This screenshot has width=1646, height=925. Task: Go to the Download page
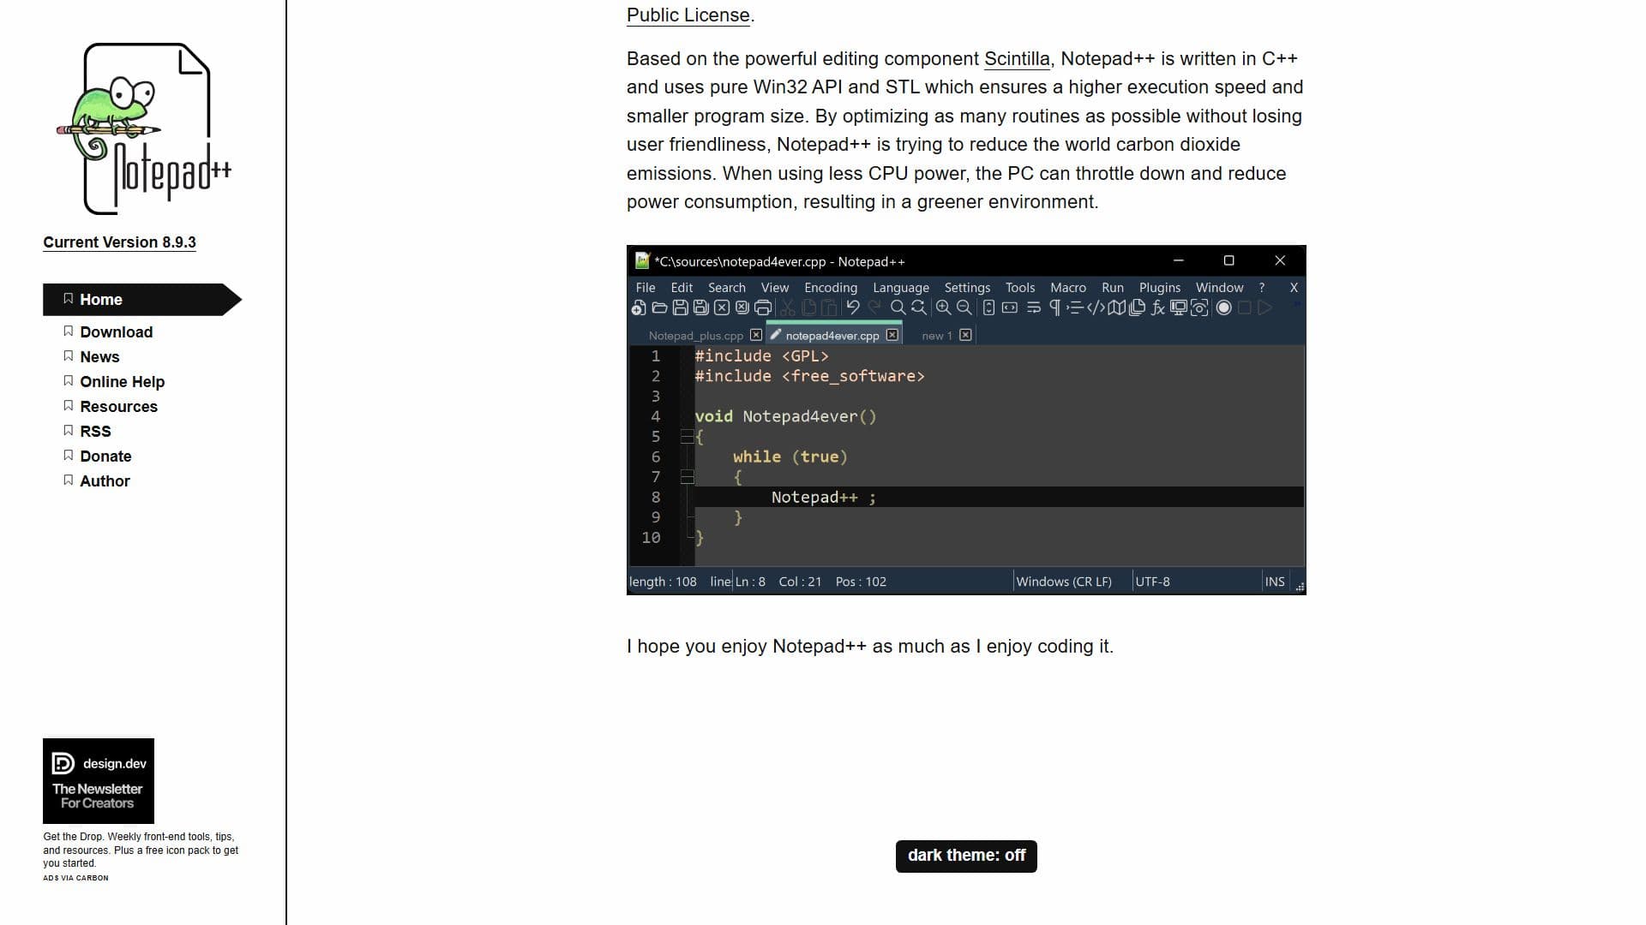(117, 332)
